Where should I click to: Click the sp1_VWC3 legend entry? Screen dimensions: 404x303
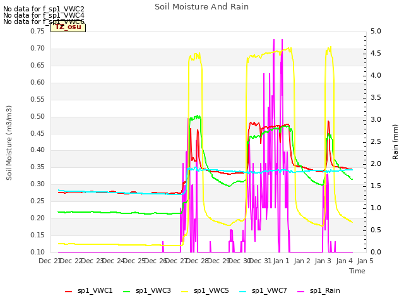click(147, 291)
